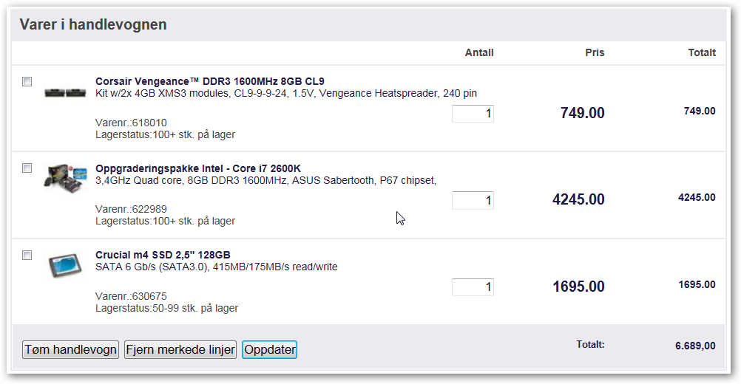Screen dimensions: 741x384
Task: Click the Oppdater button
Action: (269, 349)
